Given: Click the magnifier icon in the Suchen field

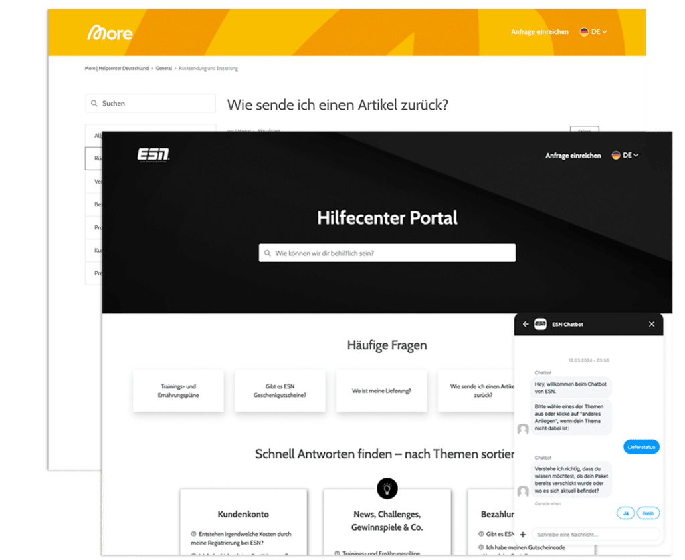Looking at the screenshot, I should click(x=94, y=104).
